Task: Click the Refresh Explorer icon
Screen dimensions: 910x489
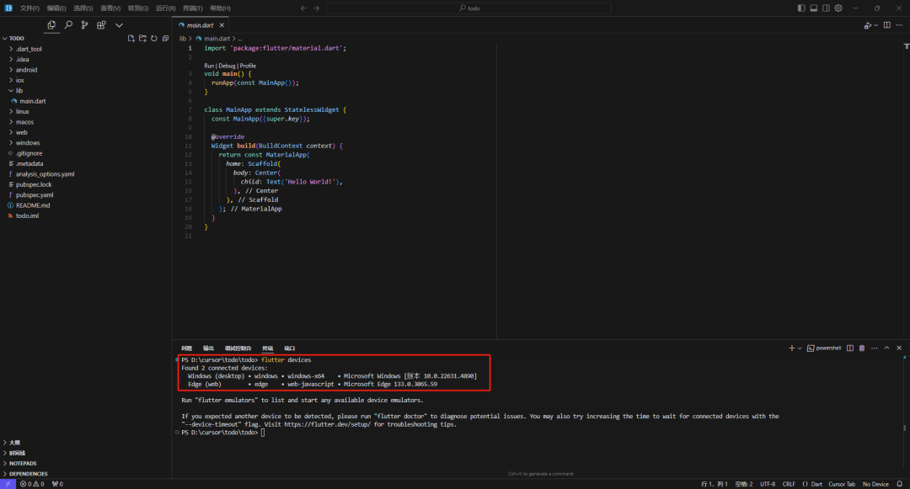Action: (x=154, y=38)
